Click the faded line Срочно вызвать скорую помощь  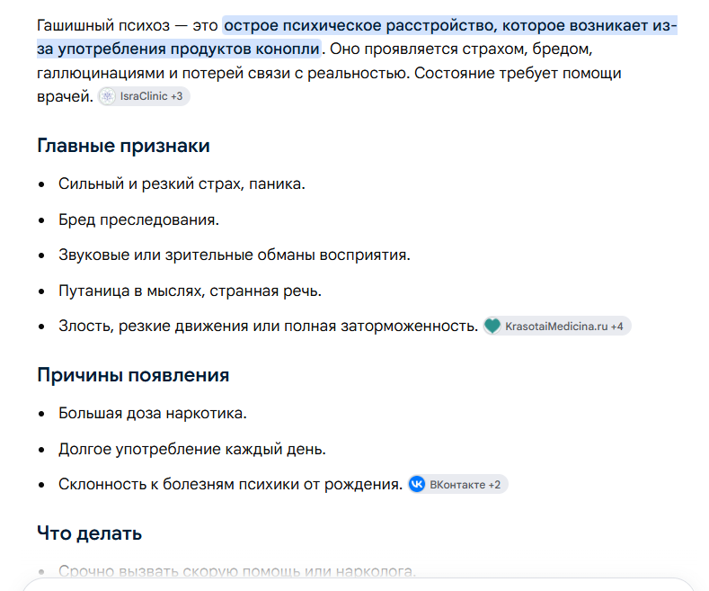(237, 571)
